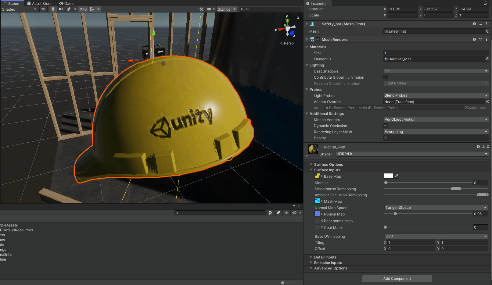Click the Priority value field
This screenshot has width=492, height=285.
436,138
